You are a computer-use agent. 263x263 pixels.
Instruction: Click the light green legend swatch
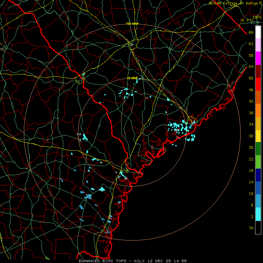click(x=258, y=162)
